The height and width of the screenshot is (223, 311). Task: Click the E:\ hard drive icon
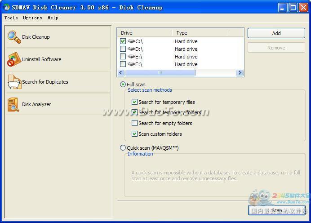131,56
